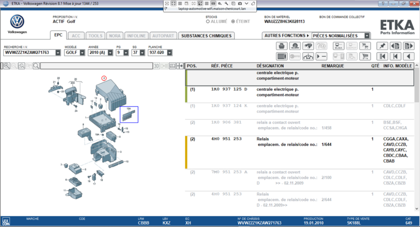Jump to the first record icon
The height and width of the screenshot is (227, 420).
(382, 56)
